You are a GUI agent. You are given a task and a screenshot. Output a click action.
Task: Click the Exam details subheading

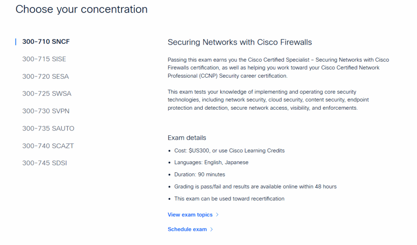pos(187,137)
